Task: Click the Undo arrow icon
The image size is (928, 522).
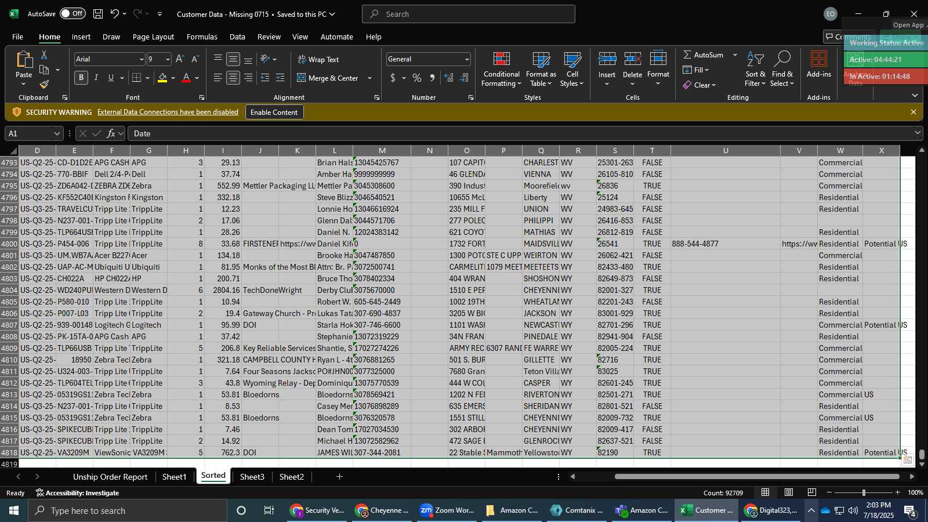Action: pos(115,14)
